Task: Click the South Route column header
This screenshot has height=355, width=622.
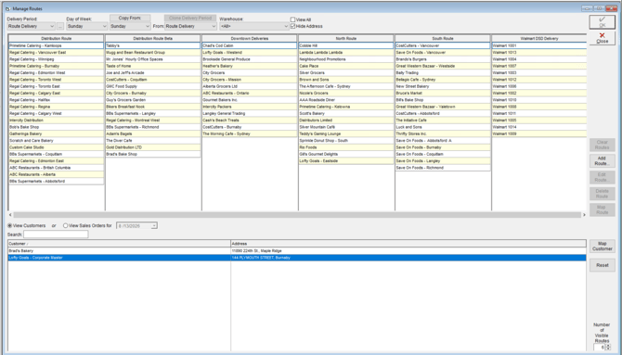Action: coord(443,38)
